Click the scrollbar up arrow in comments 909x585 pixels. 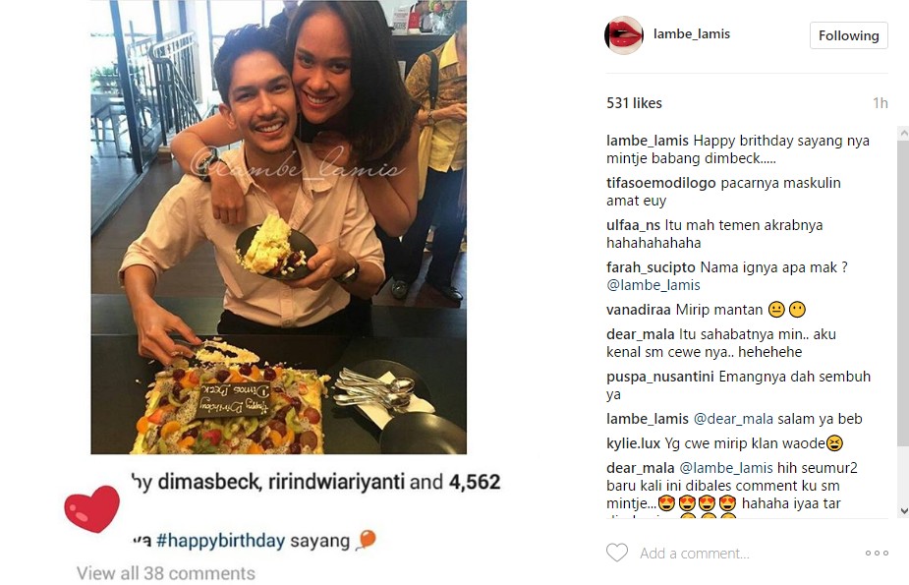coord(903,133)
